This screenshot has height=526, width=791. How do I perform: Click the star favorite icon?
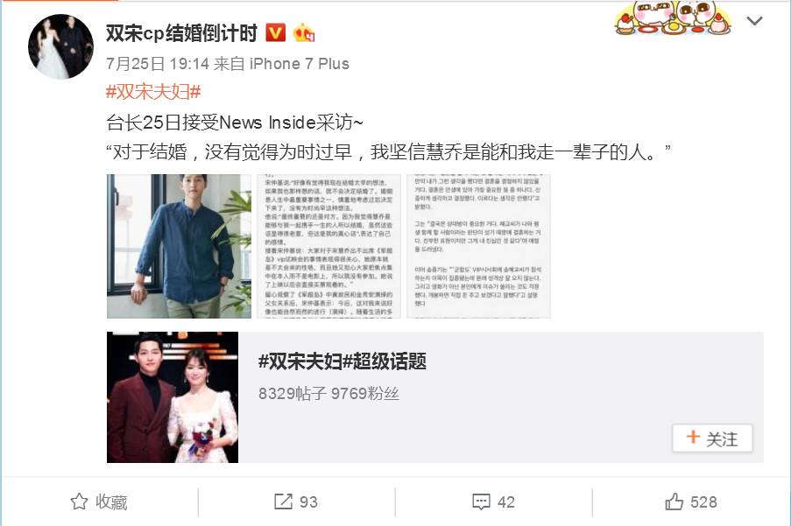point(79,501)
